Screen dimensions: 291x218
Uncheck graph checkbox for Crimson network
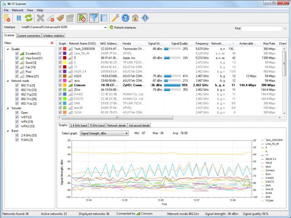coord(60,85)
